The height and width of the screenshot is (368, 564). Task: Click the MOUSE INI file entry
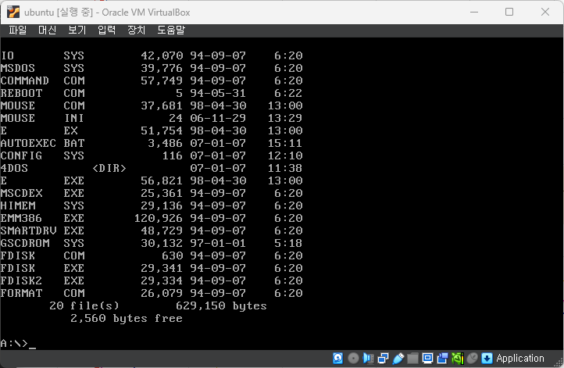(x=152, y=118)
